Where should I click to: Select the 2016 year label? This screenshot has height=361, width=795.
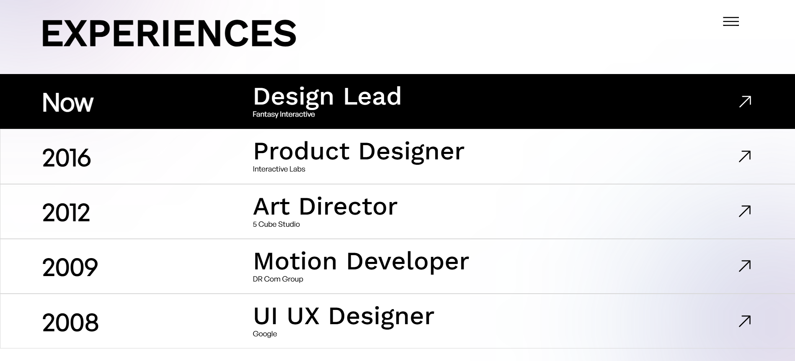pos(66,158)
